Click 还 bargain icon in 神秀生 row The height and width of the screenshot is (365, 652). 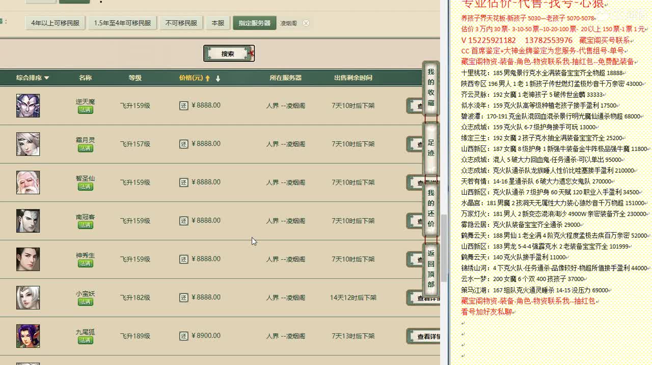pos(184,259)
